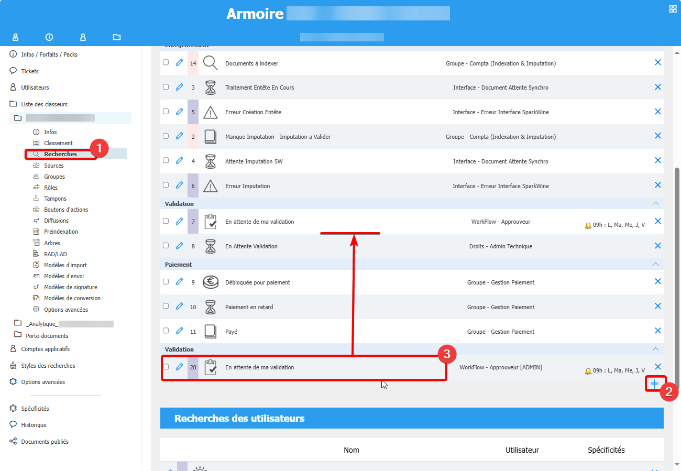
Task: Click the pencil edit icon for Documents à indexer
Action: pyautogui.click(x=179, y=63)
